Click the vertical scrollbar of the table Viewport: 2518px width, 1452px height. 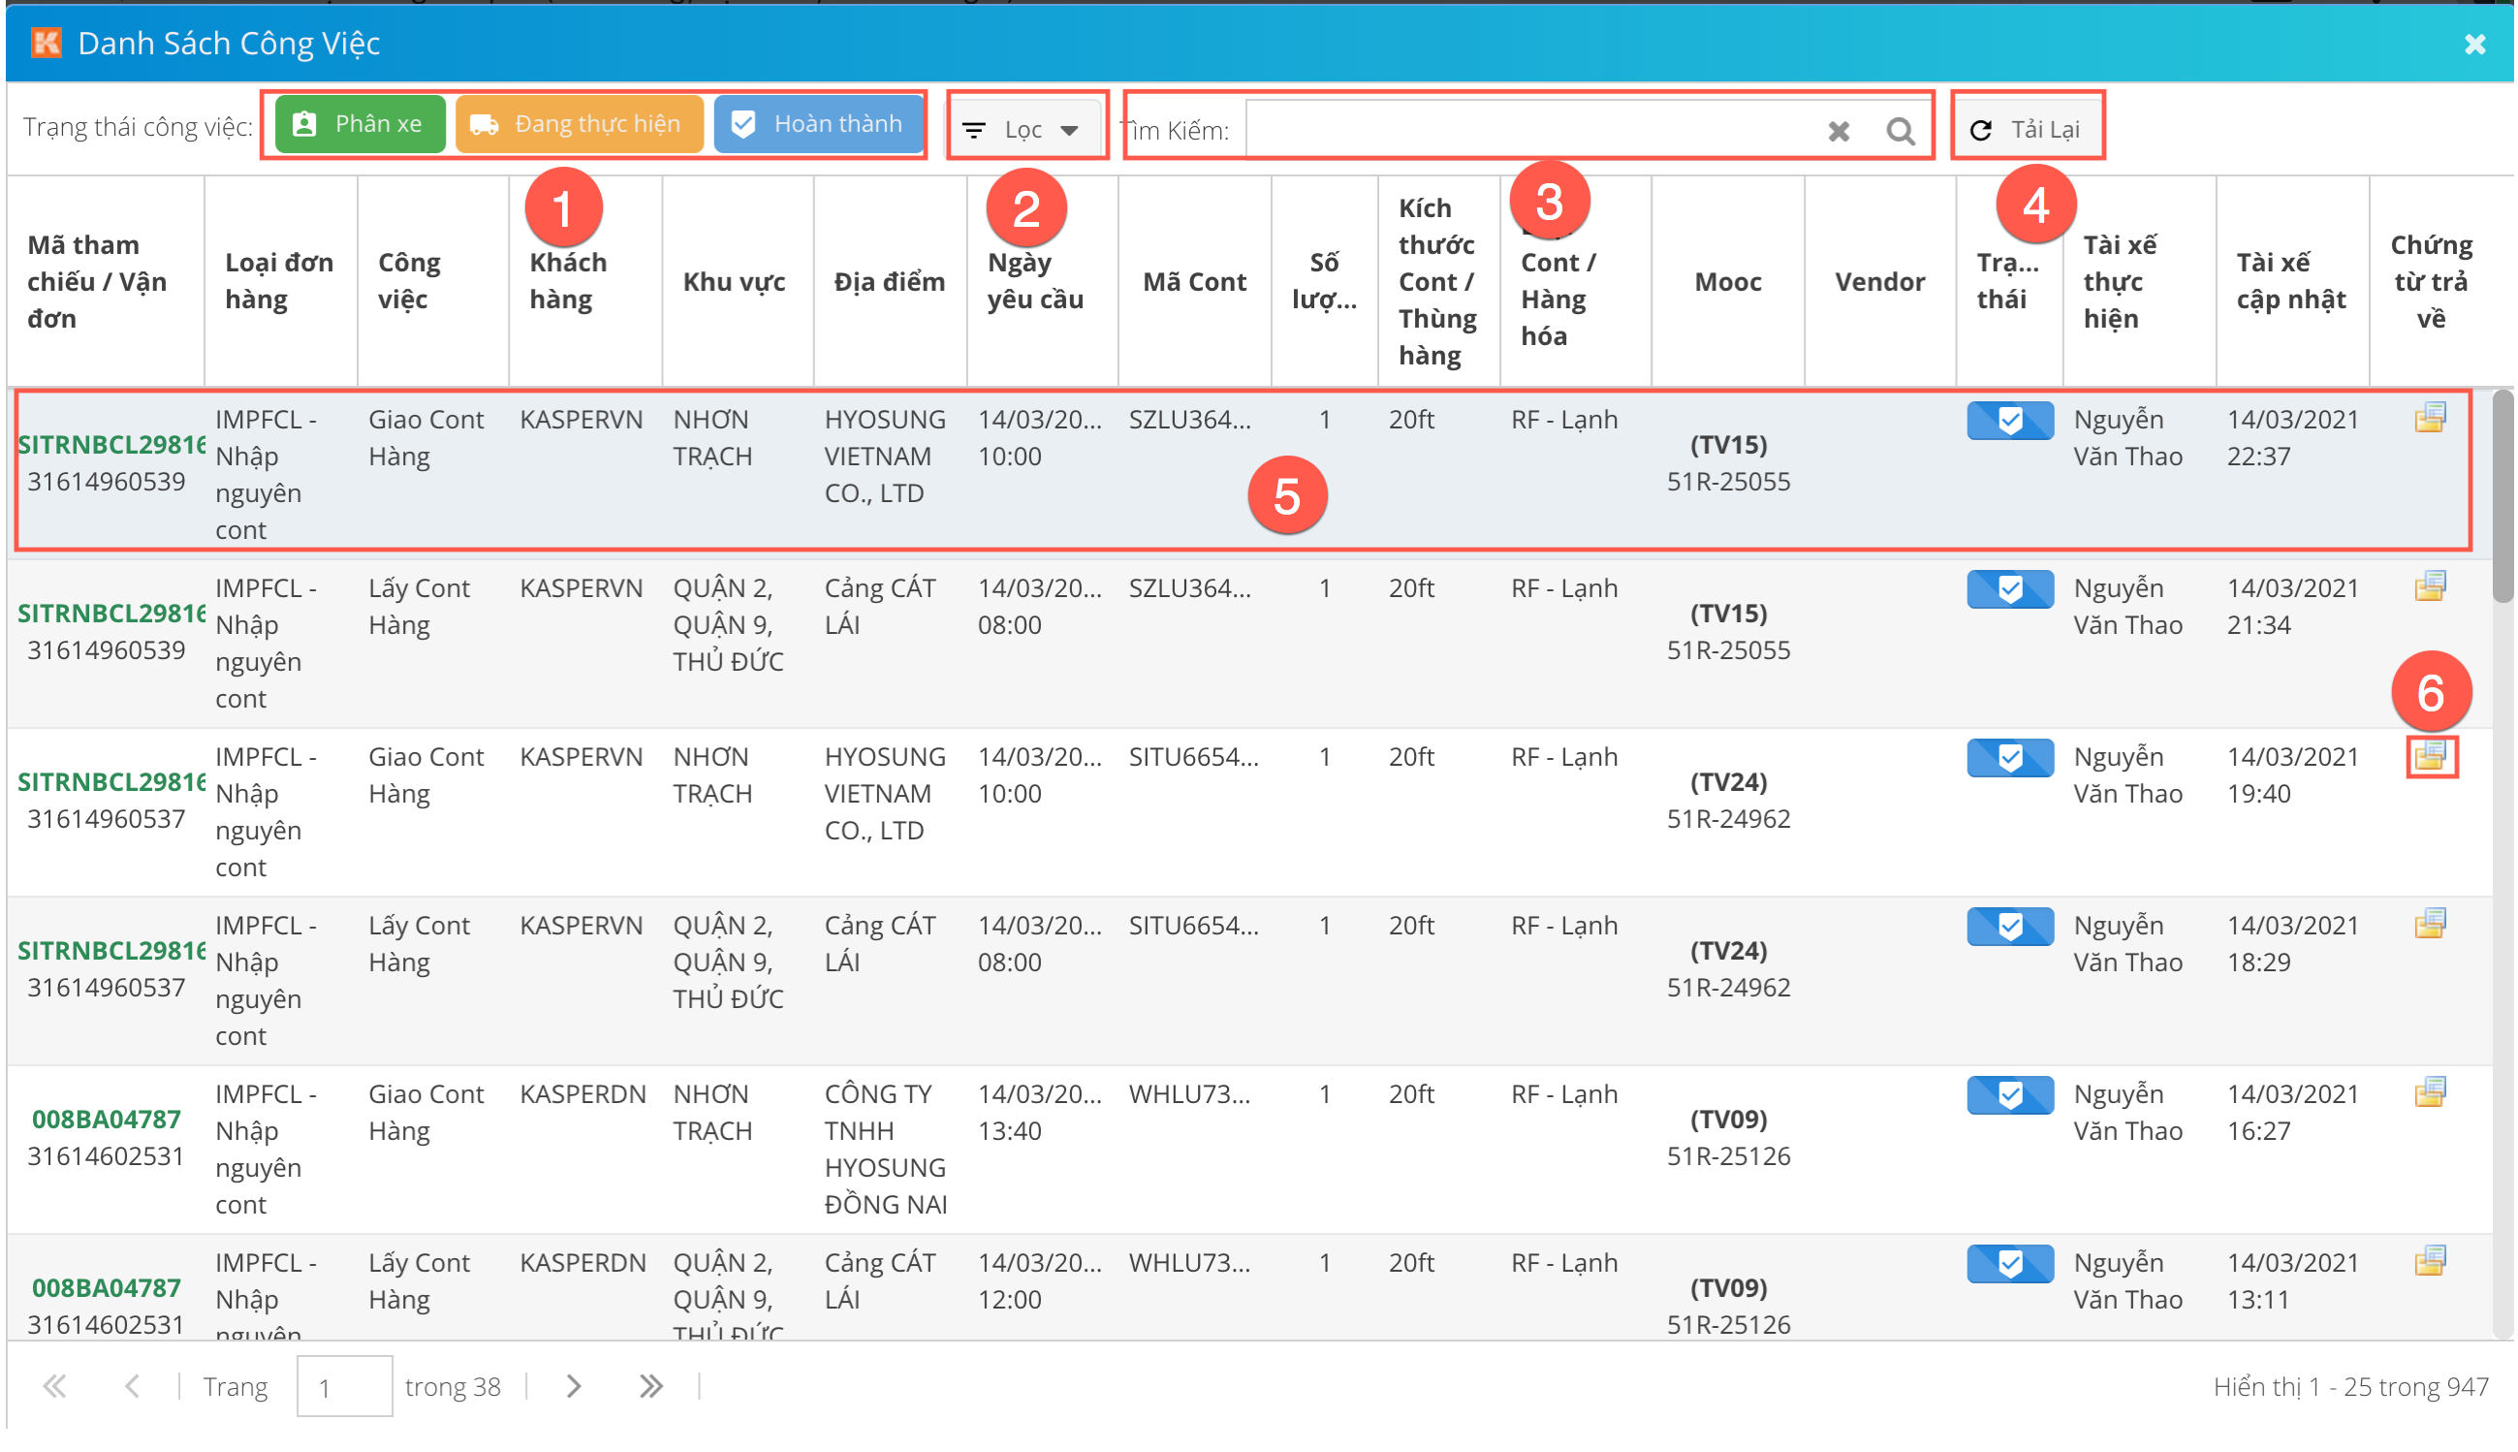(2502, 498)
